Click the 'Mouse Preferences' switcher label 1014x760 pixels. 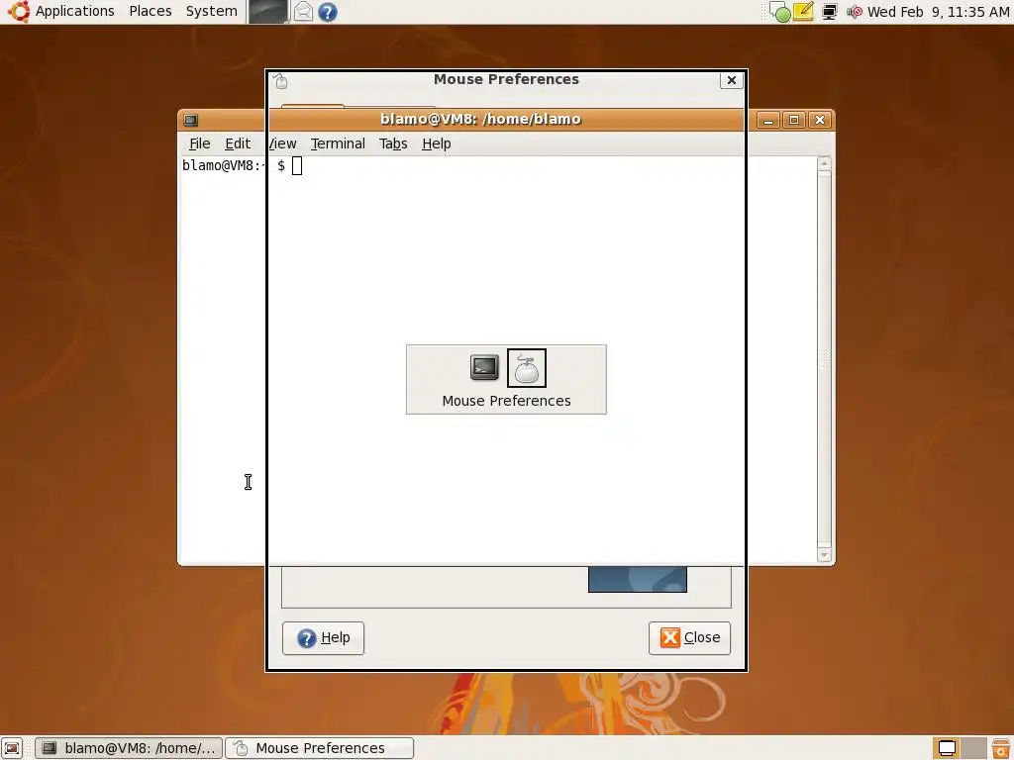point(506,401)
